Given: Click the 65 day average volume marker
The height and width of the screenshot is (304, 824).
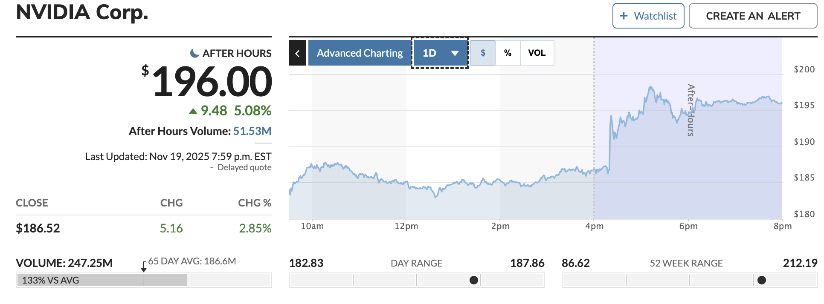Looking at the screenshot, I should click(144, 267).
